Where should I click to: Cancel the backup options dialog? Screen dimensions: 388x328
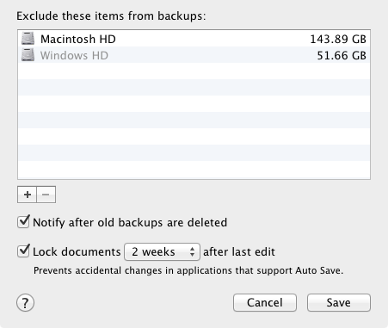265,302
